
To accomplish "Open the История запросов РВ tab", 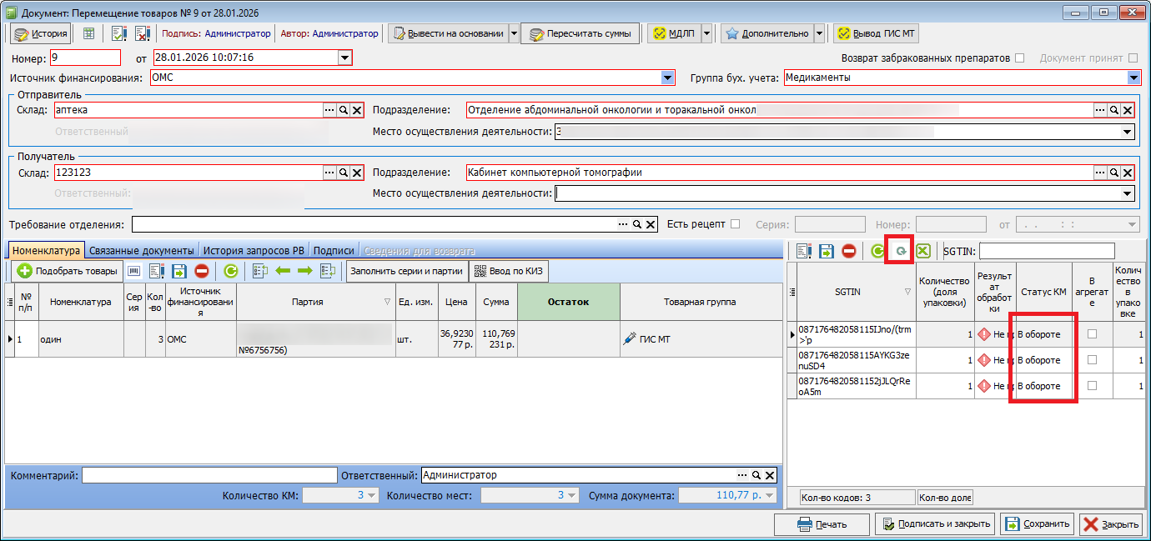I will point(254,251).
